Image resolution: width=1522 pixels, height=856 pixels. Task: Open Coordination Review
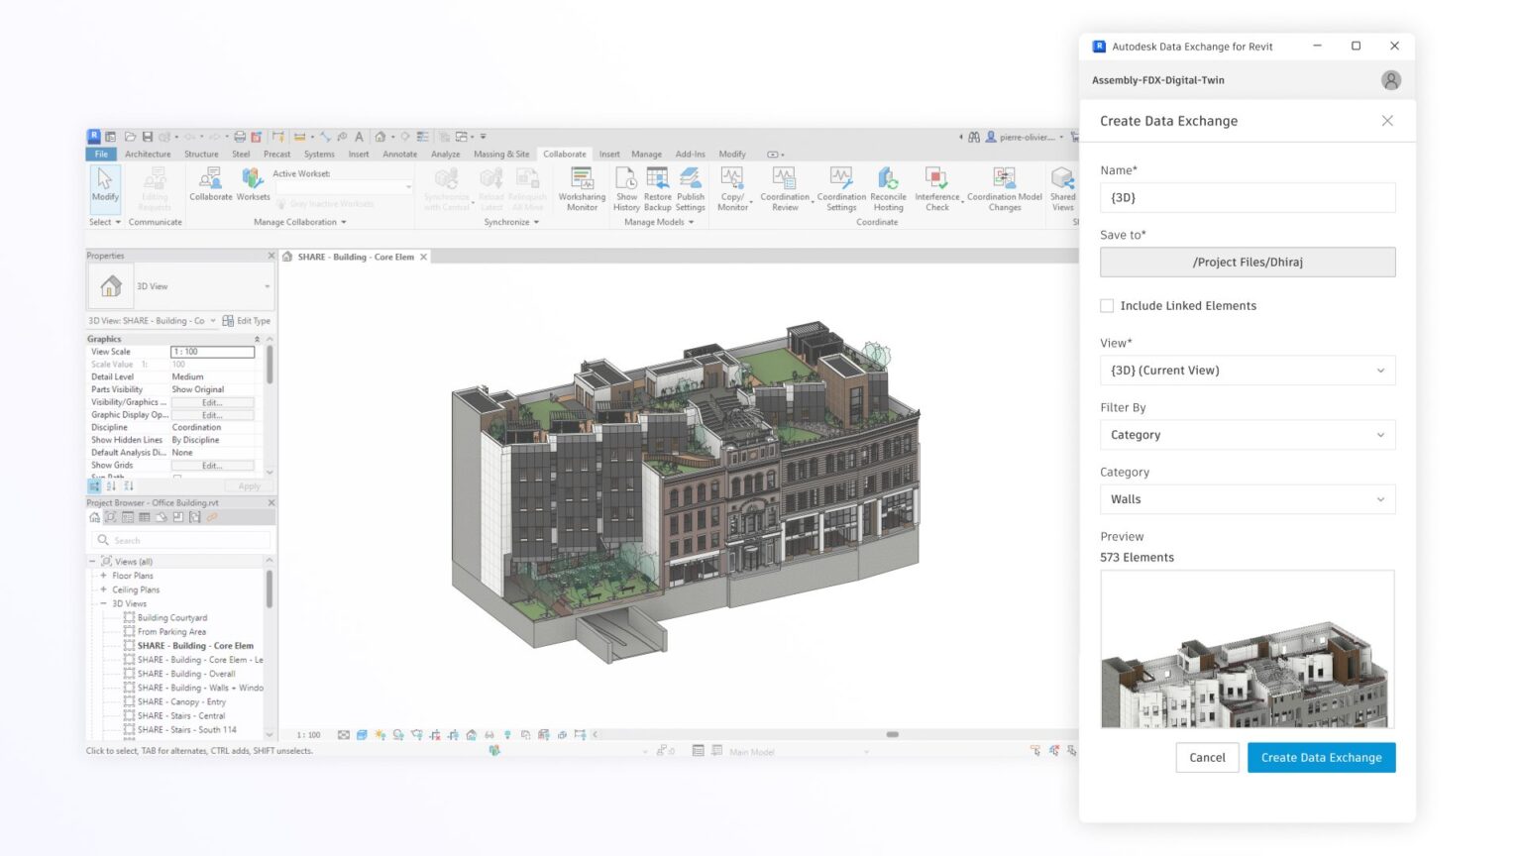784,188
